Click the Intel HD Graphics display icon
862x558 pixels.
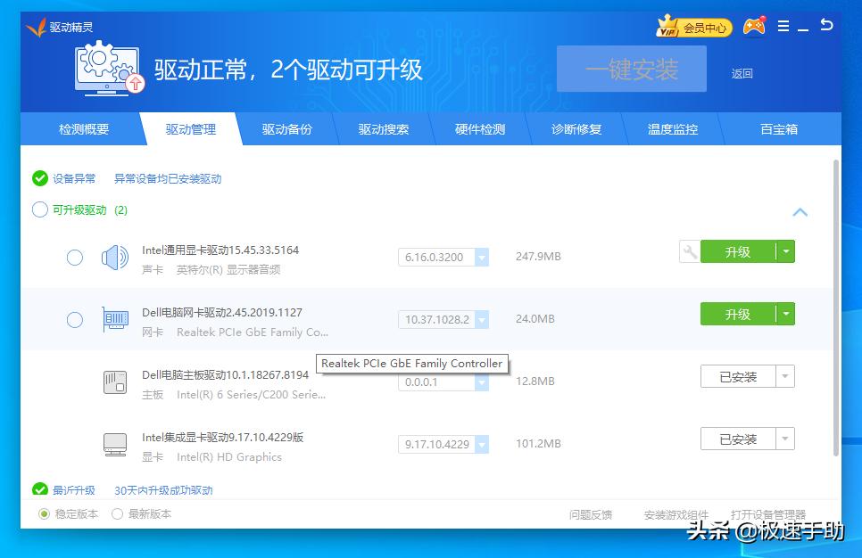[x=115, y=445]
